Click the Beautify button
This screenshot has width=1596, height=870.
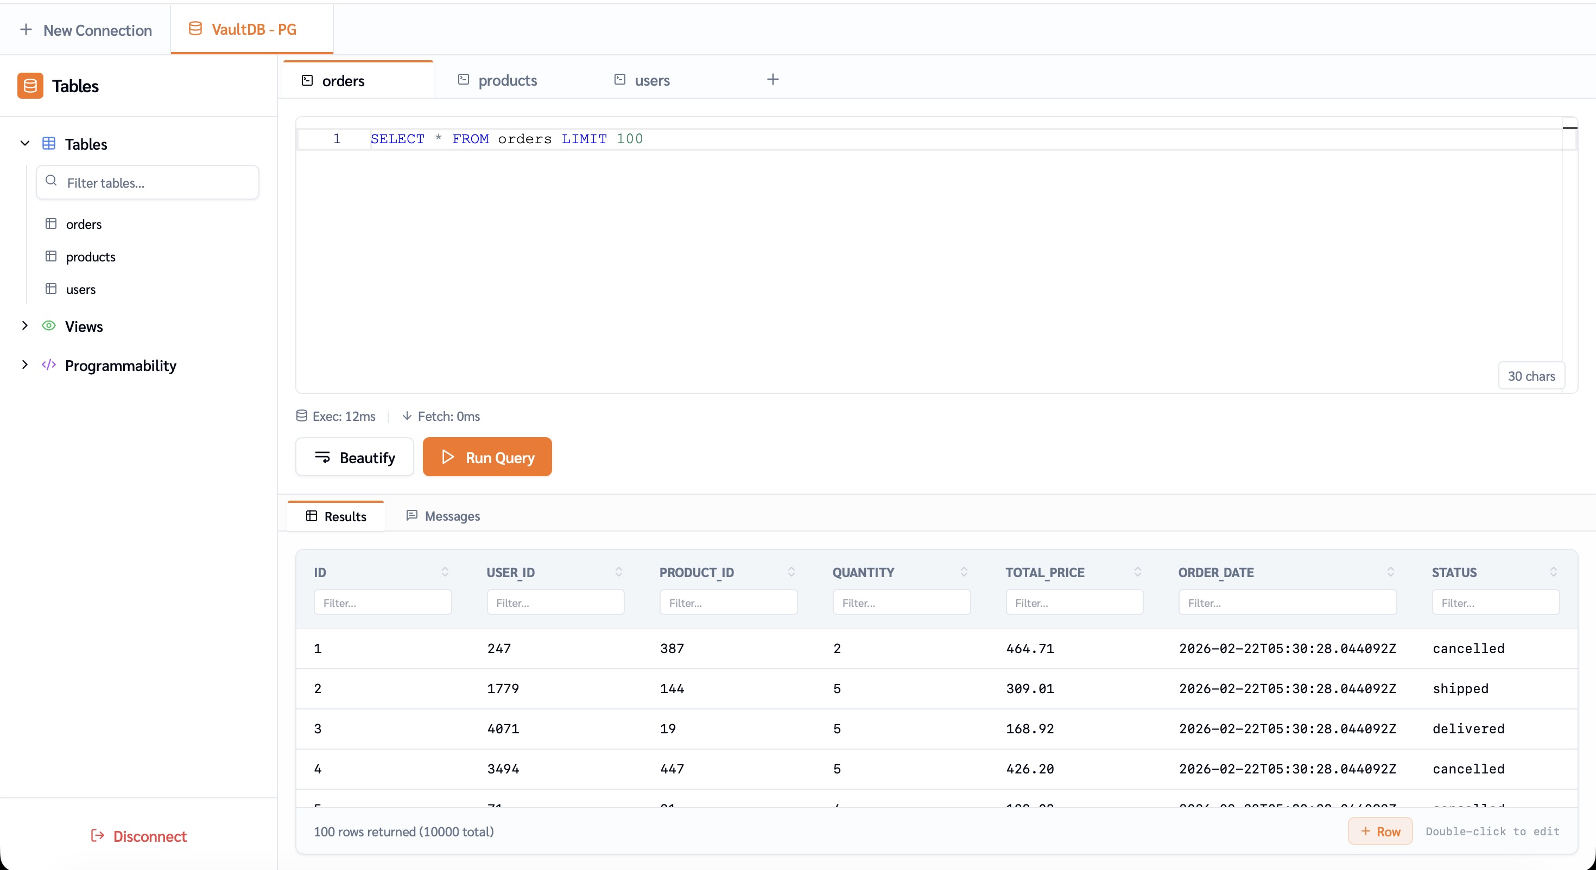tap(354, 457)
